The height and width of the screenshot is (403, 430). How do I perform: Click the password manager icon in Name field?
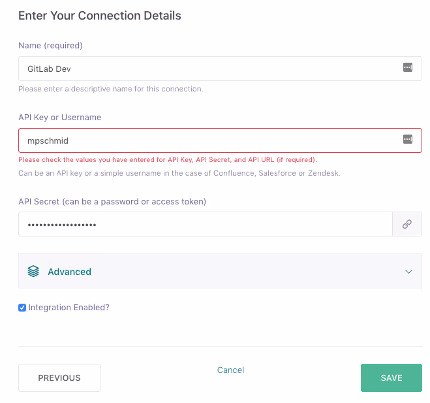pos(408,67)
